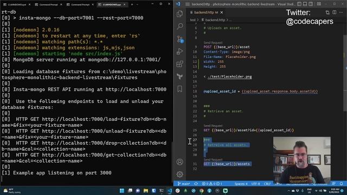The width and height of the screenshot is (347, 195).
Task: Click the 'File-Name: Placeholder.png' line
Action: coord(229,57)
